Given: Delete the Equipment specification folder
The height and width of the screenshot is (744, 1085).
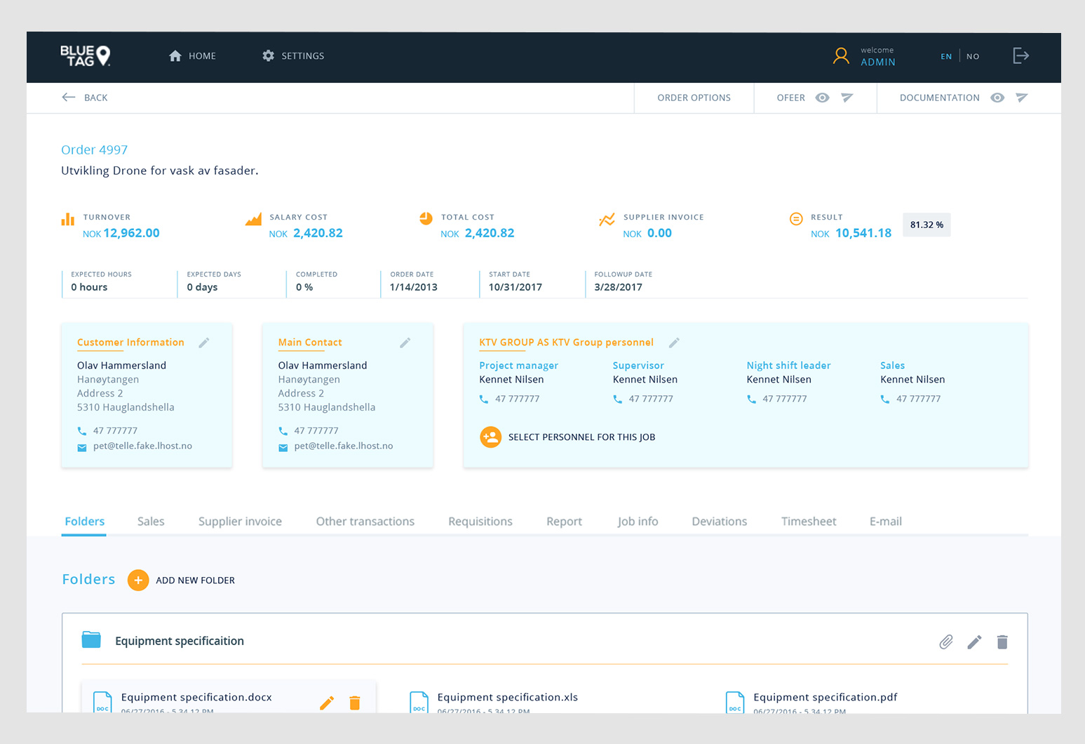Looking at the screenshot, I should (x=1002, y=642).
